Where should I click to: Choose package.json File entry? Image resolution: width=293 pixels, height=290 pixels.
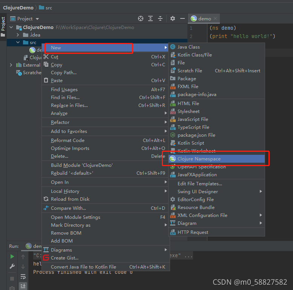pyautogui.click(x=216, y=135)
